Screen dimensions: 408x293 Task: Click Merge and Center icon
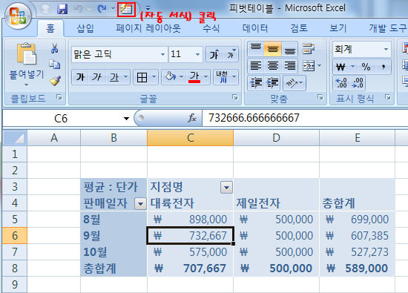[x=309, y=66]
